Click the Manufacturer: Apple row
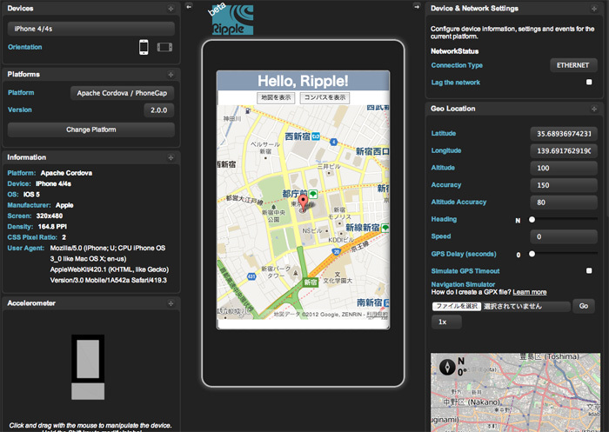This screenshot has height=432, width=609. point(40,205)
